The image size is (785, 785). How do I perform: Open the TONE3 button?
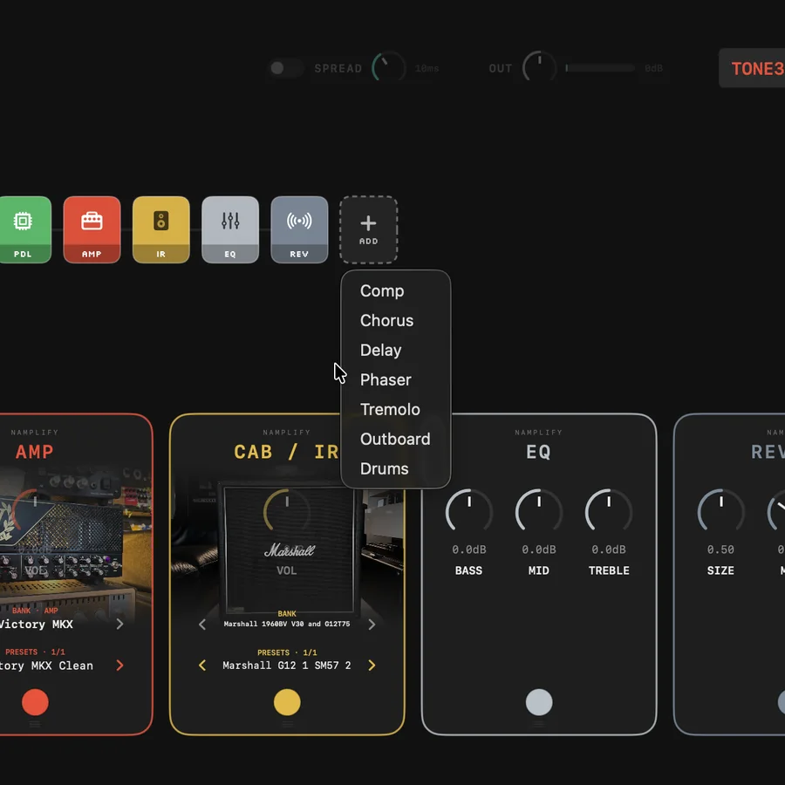click(752, 68)
